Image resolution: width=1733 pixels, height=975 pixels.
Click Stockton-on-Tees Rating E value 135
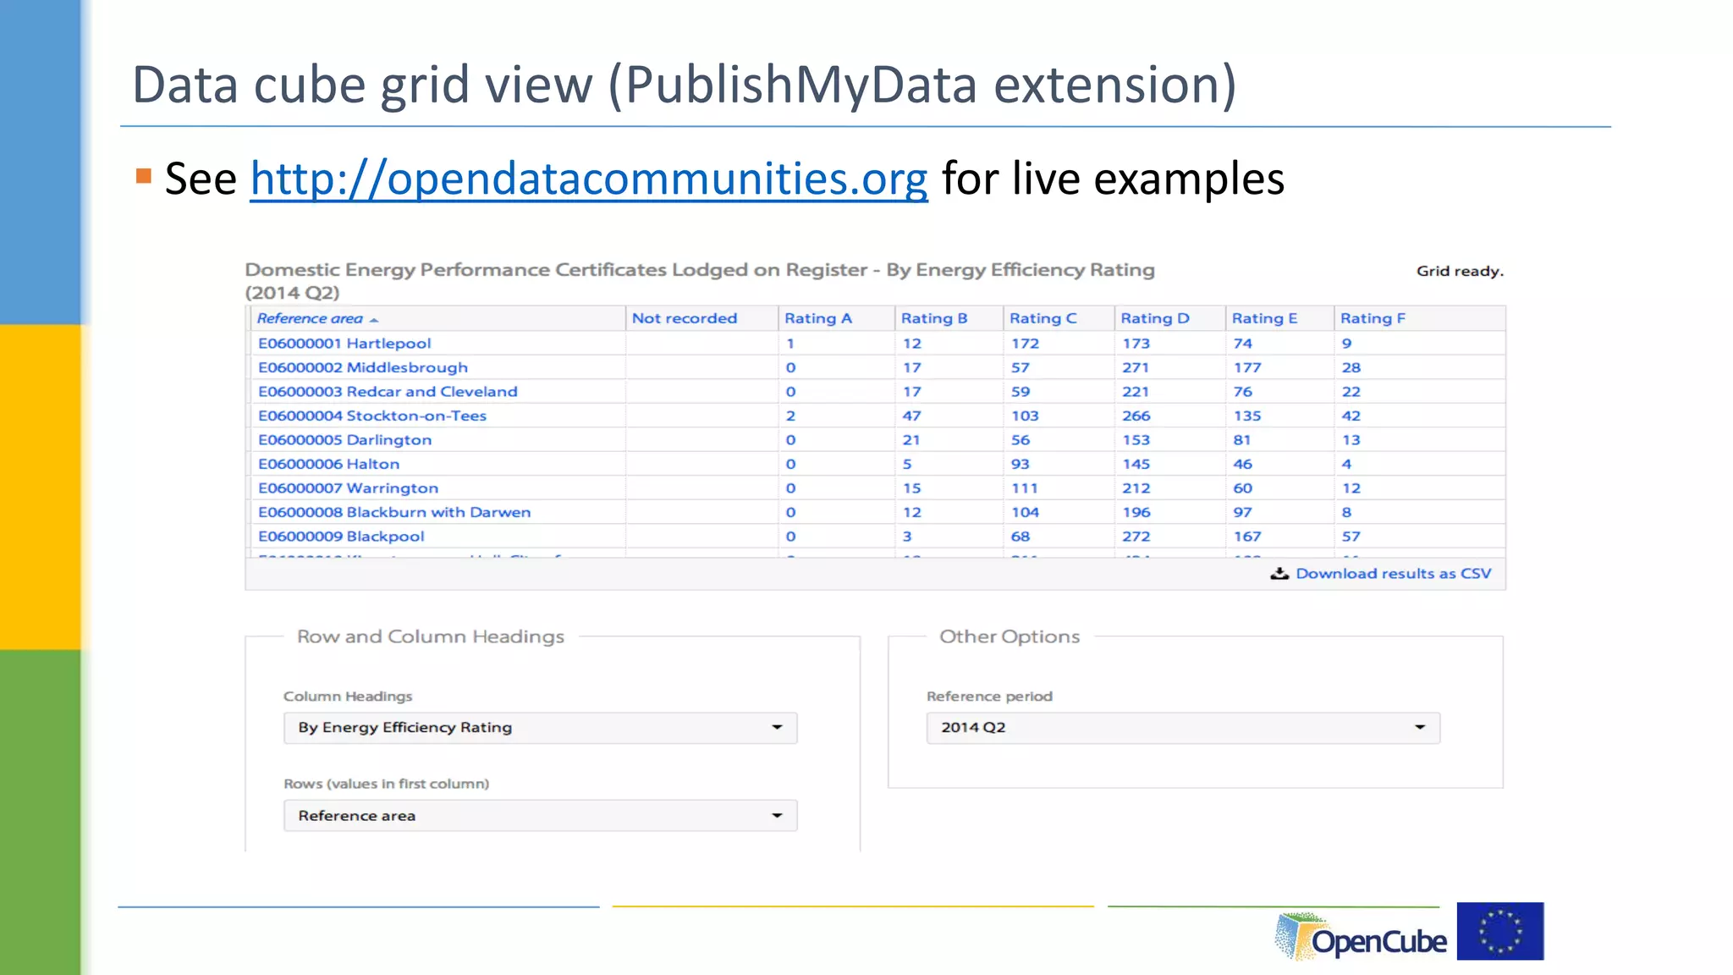tap(1247, 416)
